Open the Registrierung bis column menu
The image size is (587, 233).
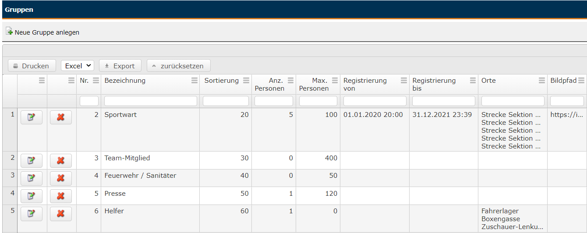(x=473, y=81)
